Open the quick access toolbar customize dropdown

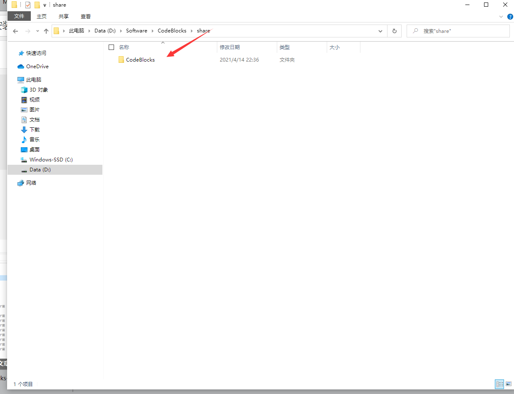[44, 5]
